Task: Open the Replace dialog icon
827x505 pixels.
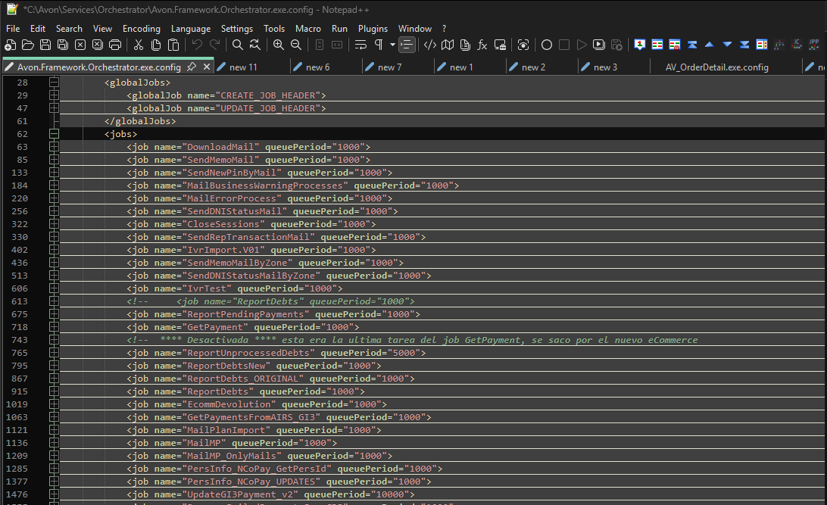Action: (254, 45)
